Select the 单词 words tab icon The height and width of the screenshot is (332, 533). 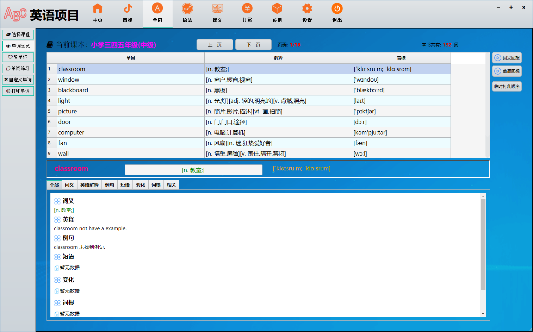pos(157,8)
